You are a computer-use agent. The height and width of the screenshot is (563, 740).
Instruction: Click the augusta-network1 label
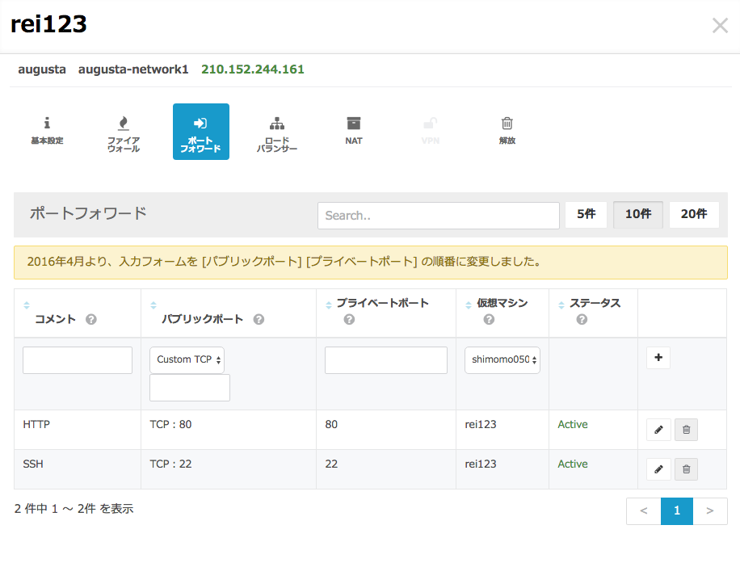click(133, 69)
